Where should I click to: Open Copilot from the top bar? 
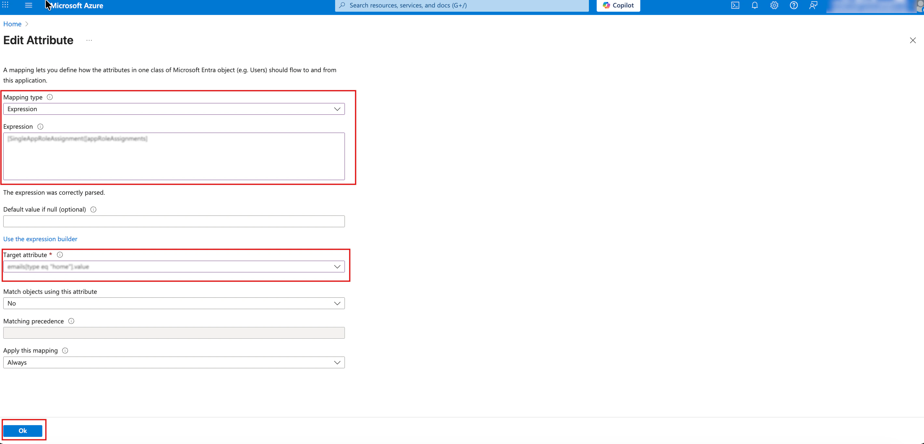tap(618, 6)
